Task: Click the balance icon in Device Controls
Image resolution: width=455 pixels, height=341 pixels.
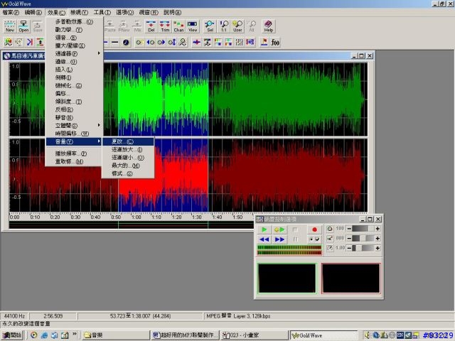Action: [x=330, y=239]
